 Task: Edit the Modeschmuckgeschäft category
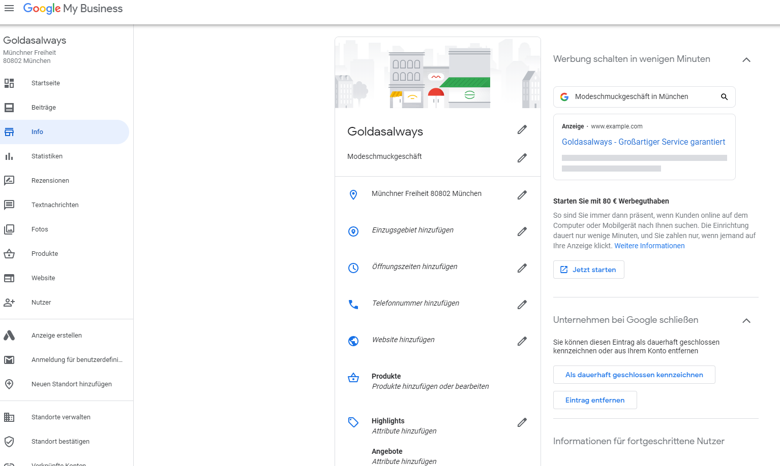(x=522, y=158)
